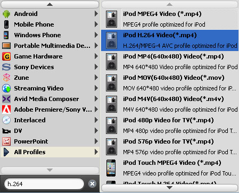This screenshot has width=239, height=193.
Task: Expand the Zune submenu arrow
Action: (96, 78)
